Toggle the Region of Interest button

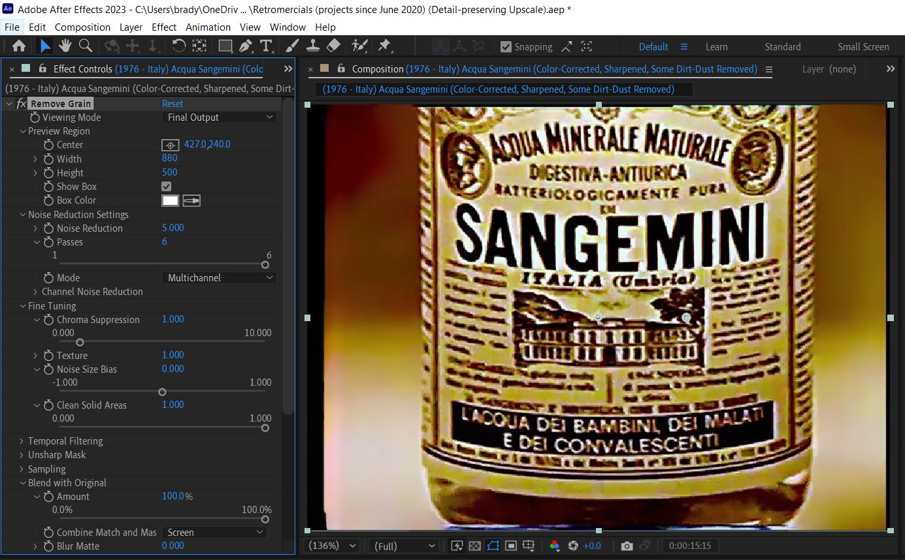click(511, 546)
